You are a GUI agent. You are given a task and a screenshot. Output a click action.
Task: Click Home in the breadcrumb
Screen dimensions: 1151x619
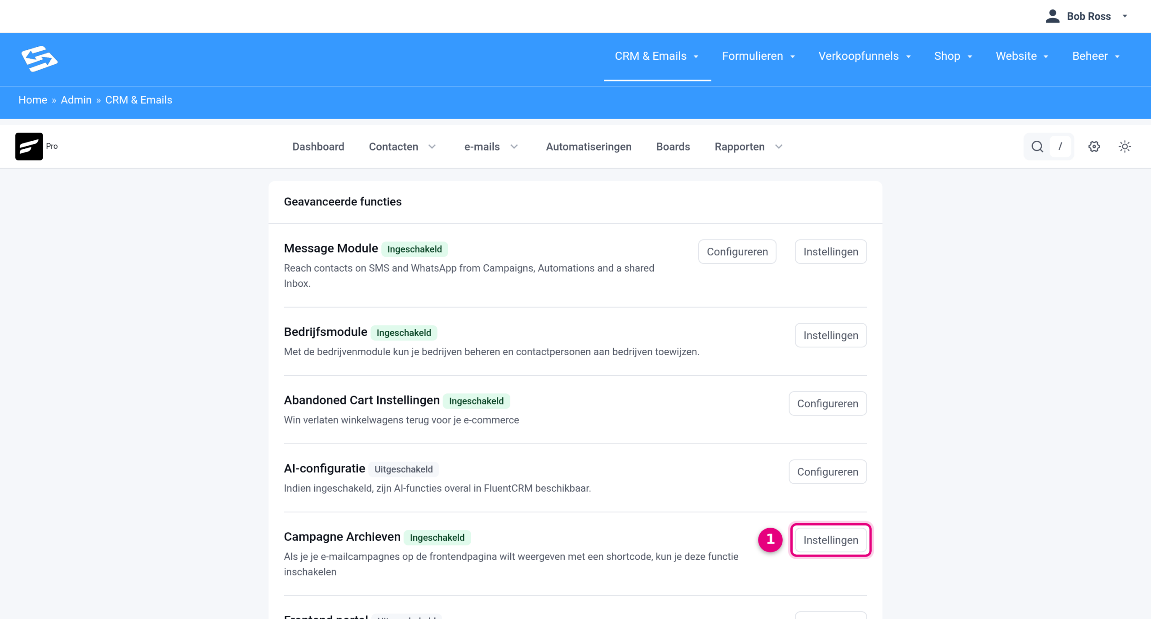pyautogui.click(x=33, y=100)
